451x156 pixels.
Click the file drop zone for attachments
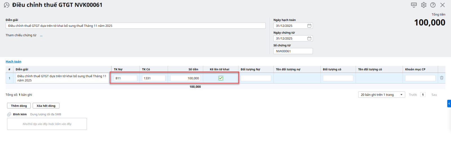point(47,124)
